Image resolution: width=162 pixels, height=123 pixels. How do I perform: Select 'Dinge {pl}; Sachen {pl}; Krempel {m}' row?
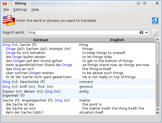[38, 49]
